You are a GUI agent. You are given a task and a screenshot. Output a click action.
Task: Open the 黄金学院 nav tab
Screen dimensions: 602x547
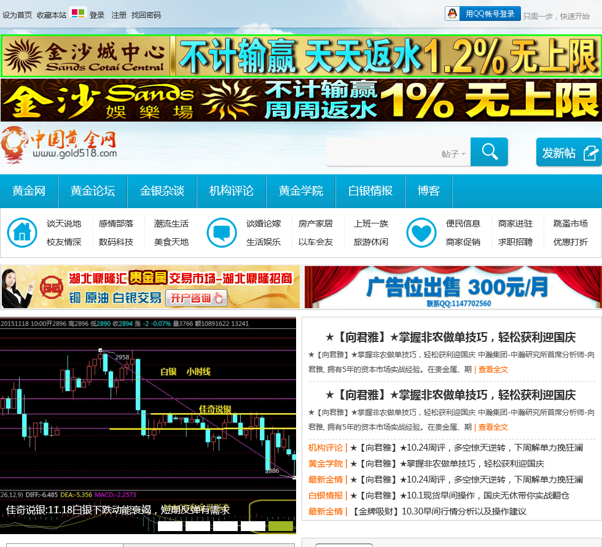(x=301, y=191)
